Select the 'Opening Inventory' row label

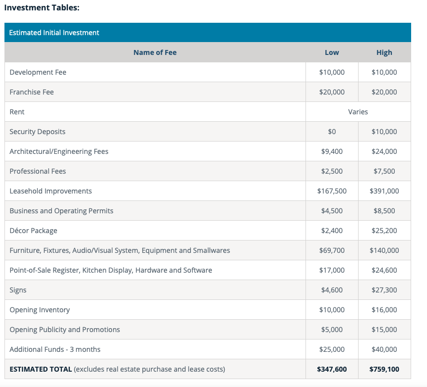pyautogui.click(x=40, y=310)
